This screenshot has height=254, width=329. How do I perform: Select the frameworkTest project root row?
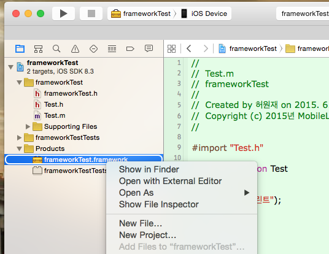(x=84, y=67)
